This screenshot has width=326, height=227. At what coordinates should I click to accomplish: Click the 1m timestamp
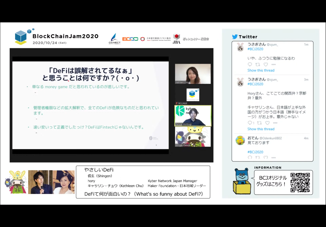click(306, 44)
